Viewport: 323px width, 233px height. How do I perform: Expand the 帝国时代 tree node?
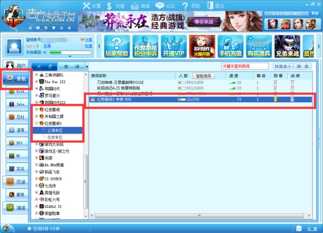pyautogui.click(x=37, y=89)
